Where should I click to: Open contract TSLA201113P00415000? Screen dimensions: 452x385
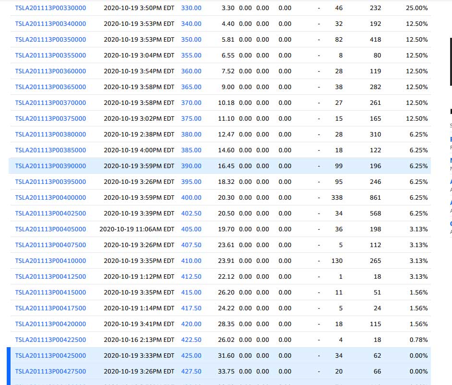point(50,293)
